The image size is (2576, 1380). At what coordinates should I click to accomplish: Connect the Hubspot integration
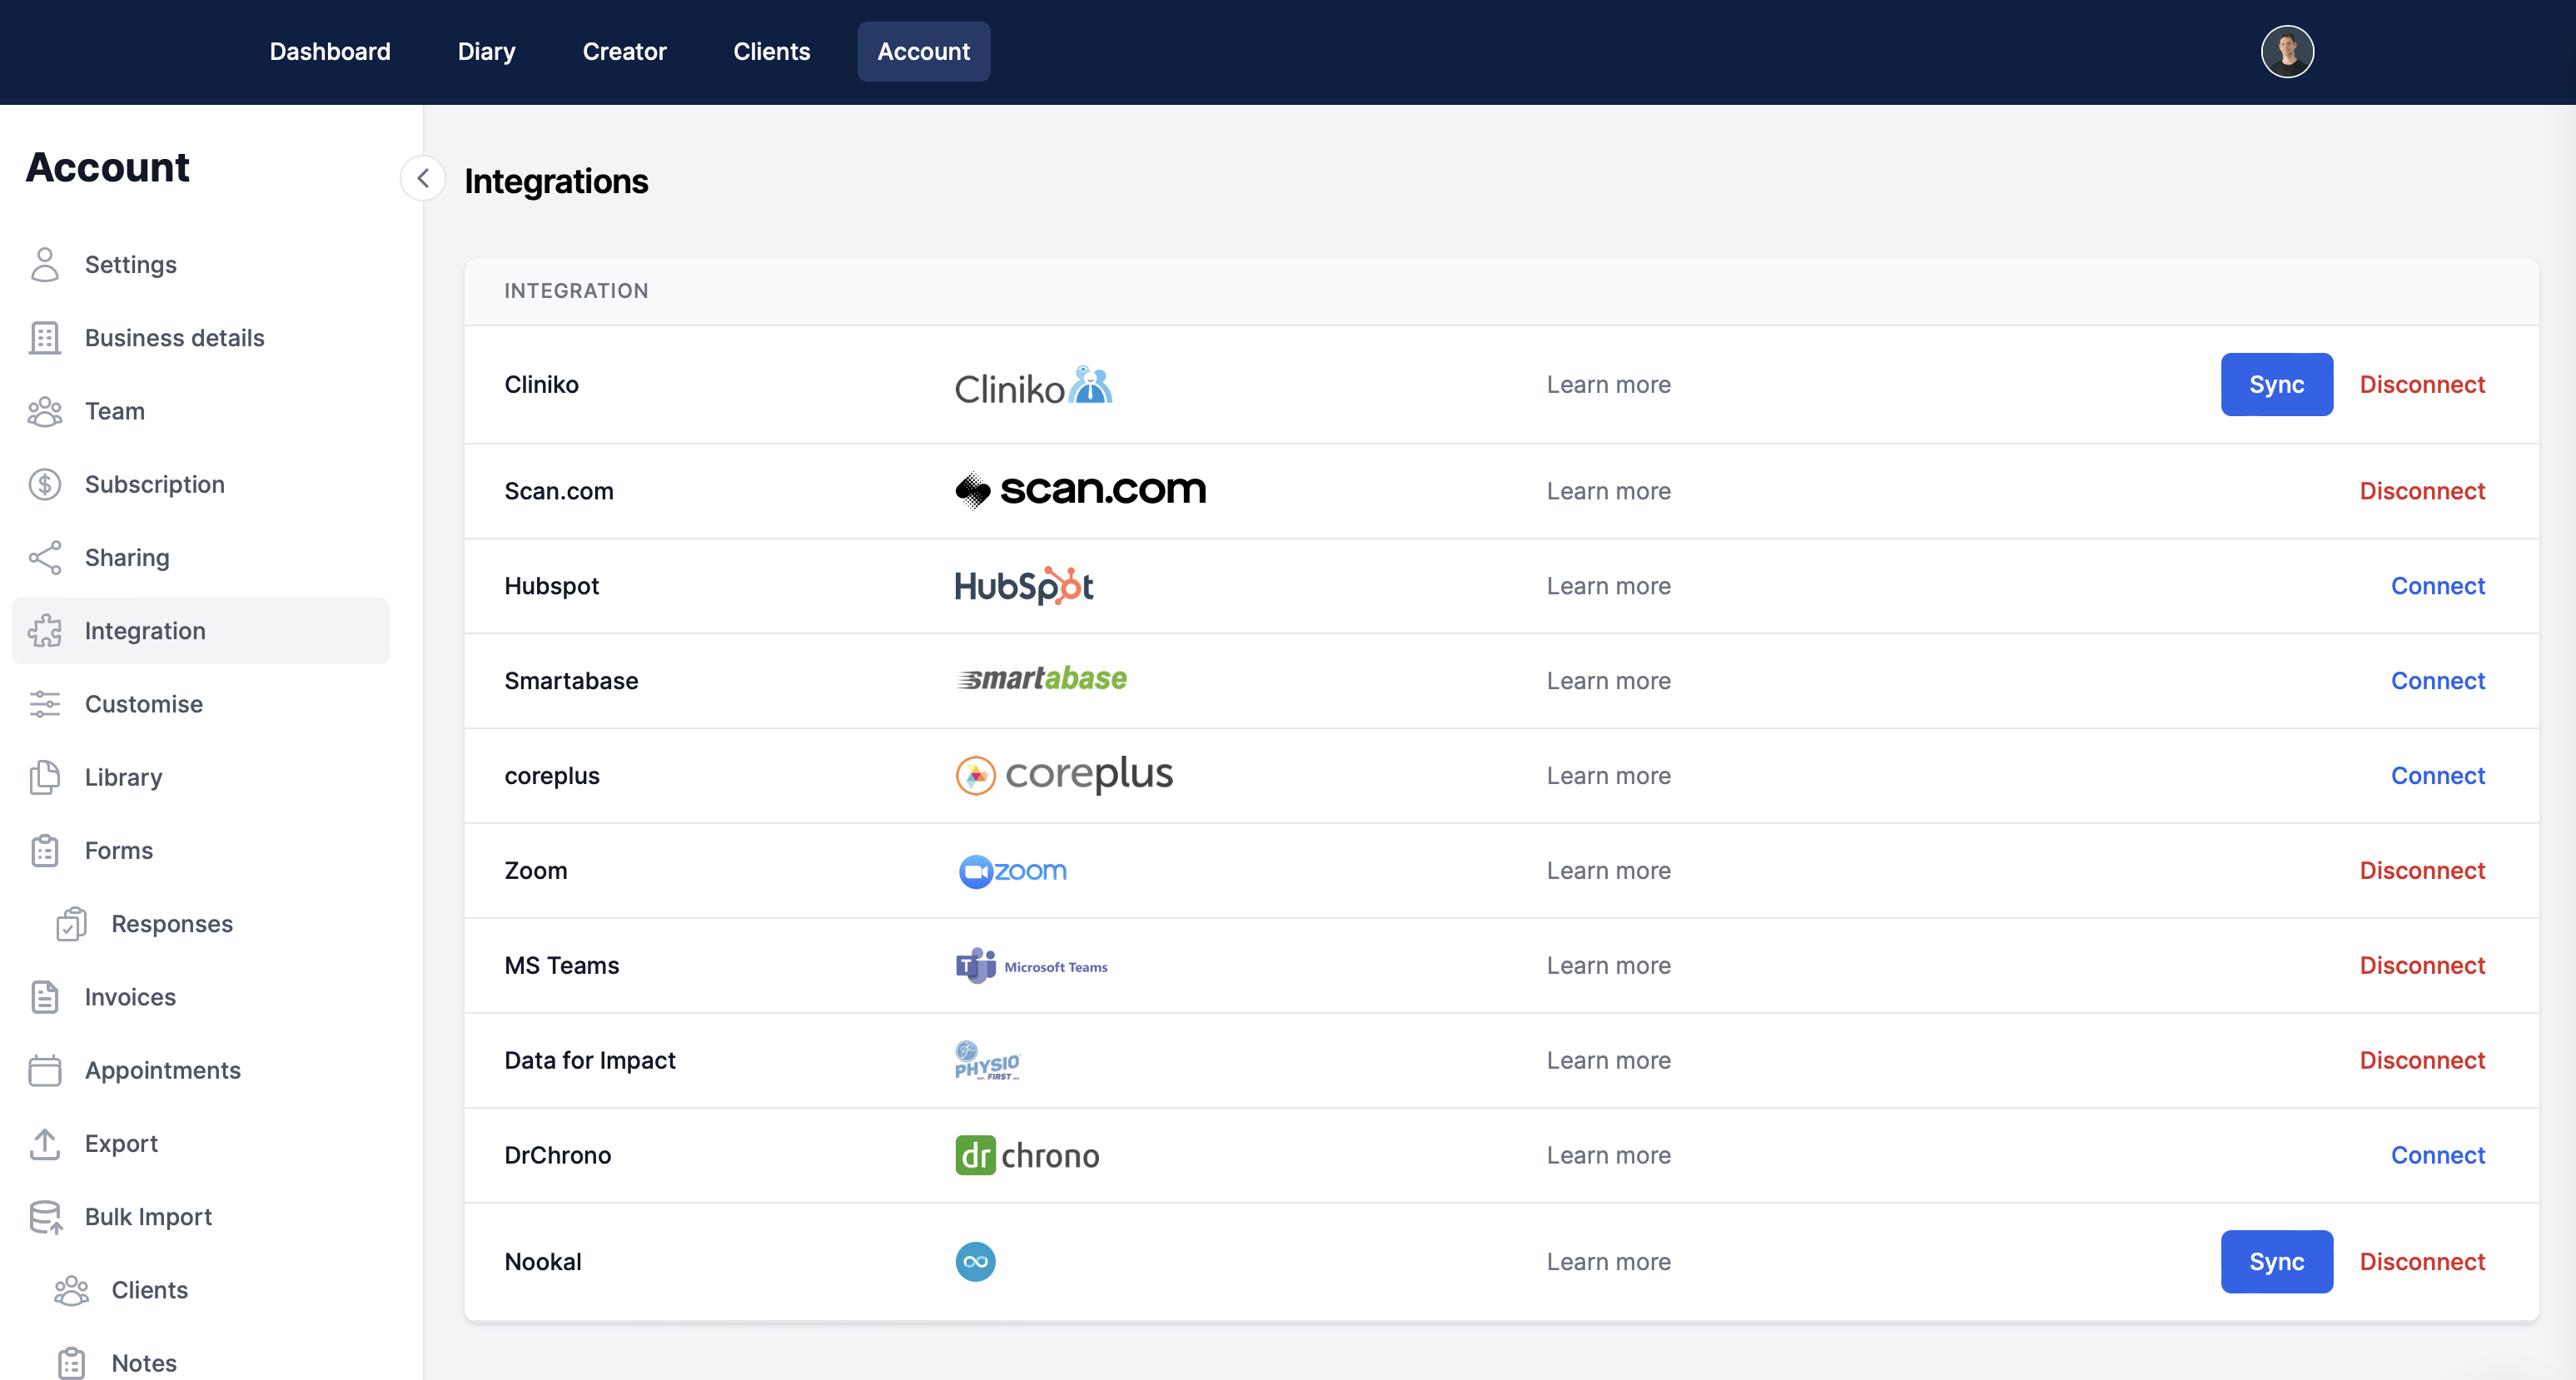pyautogui.click(x=2437, y=586)
